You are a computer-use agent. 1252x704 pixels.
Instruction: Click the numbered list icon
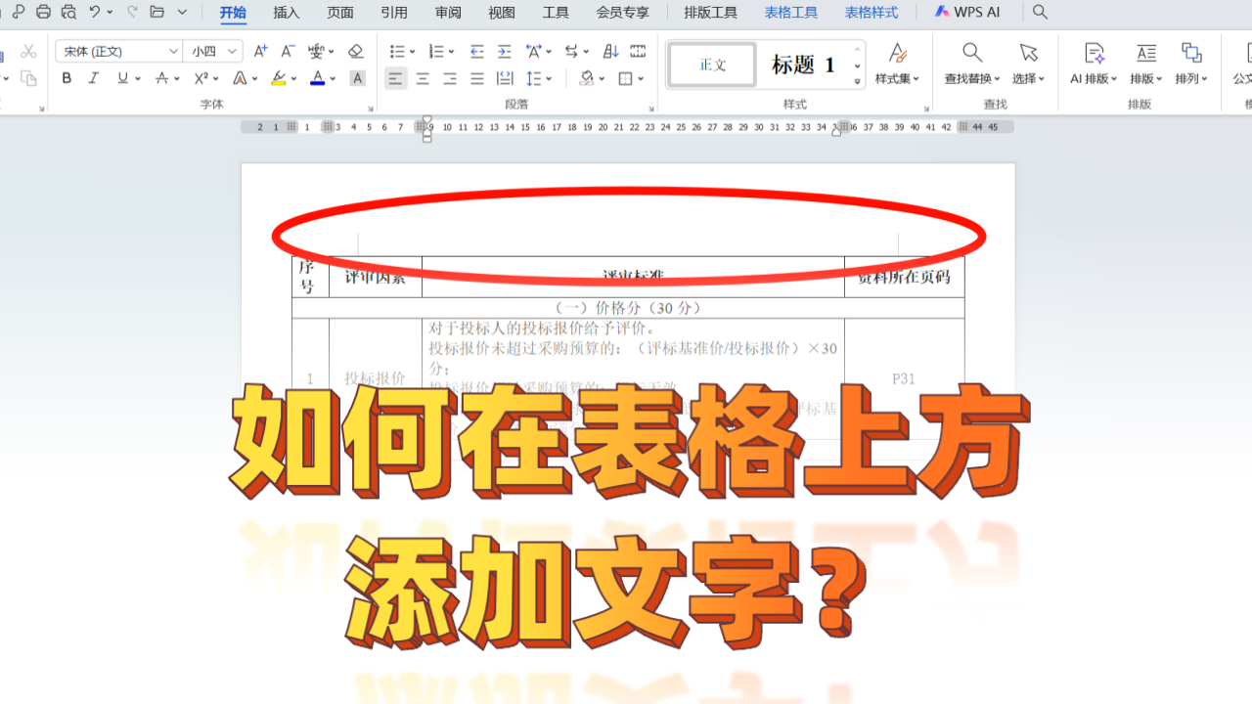(x=435, y=51)
